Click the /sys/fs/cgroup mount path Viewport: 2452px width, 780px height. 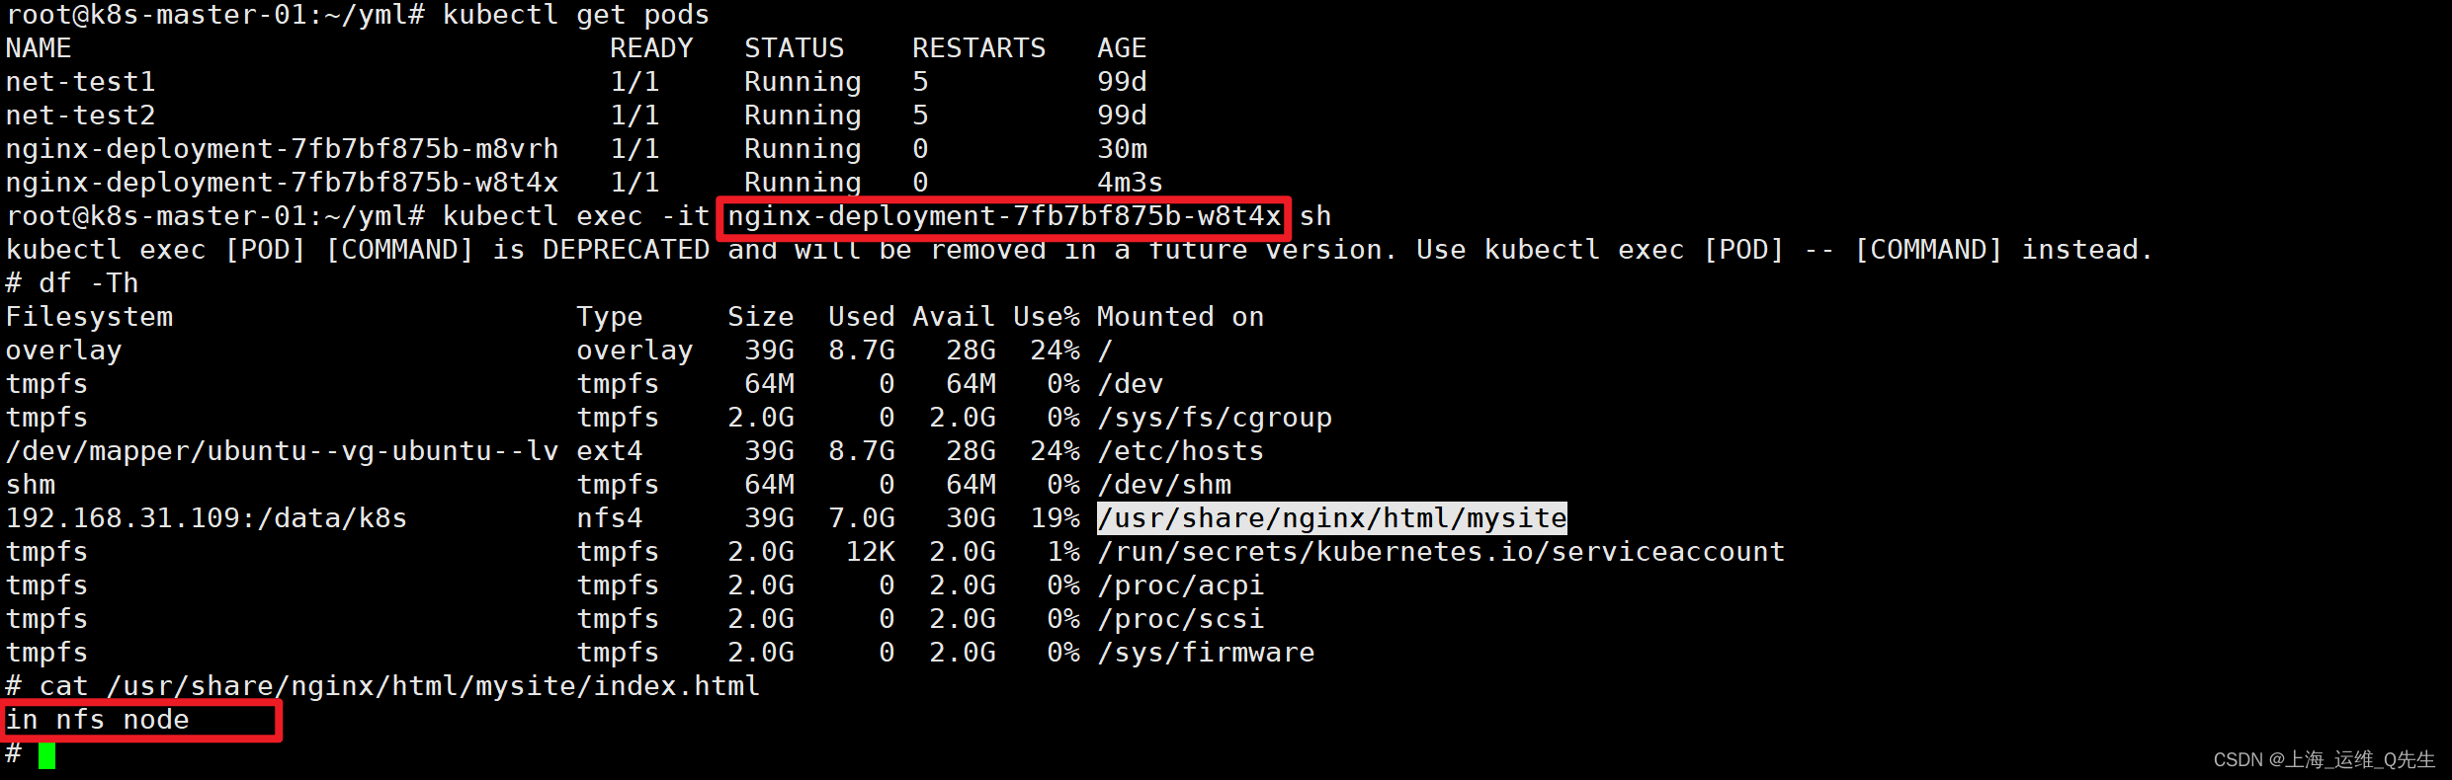point(1215,418)
